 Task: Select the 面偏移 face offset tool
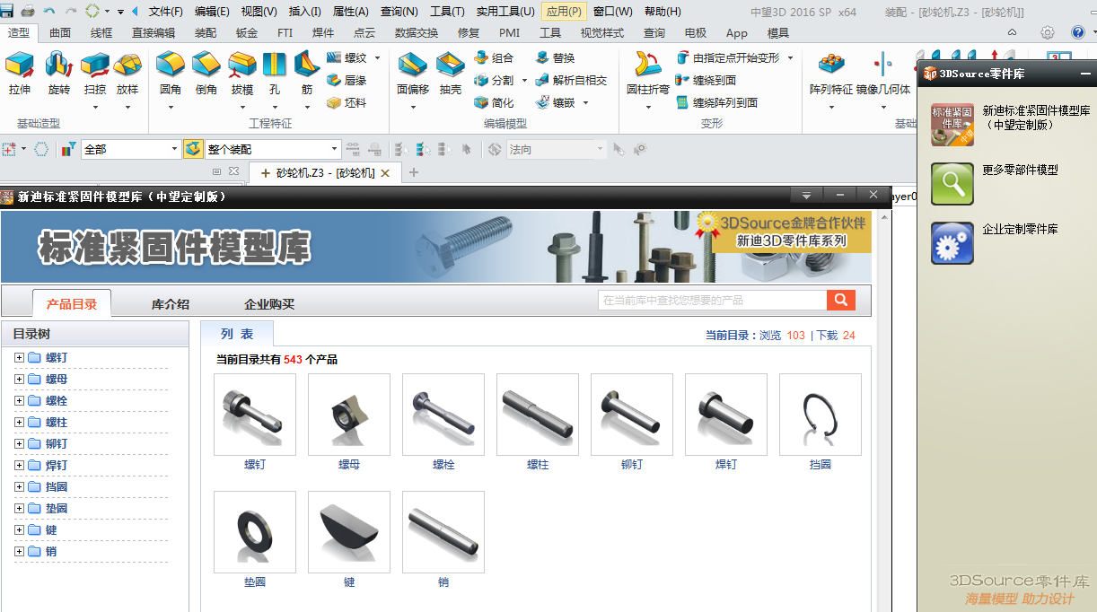click(413, 74)
